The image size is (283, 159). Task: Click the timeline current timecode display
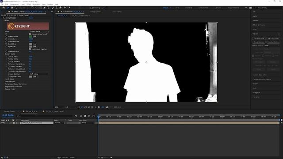pos(8,115)
